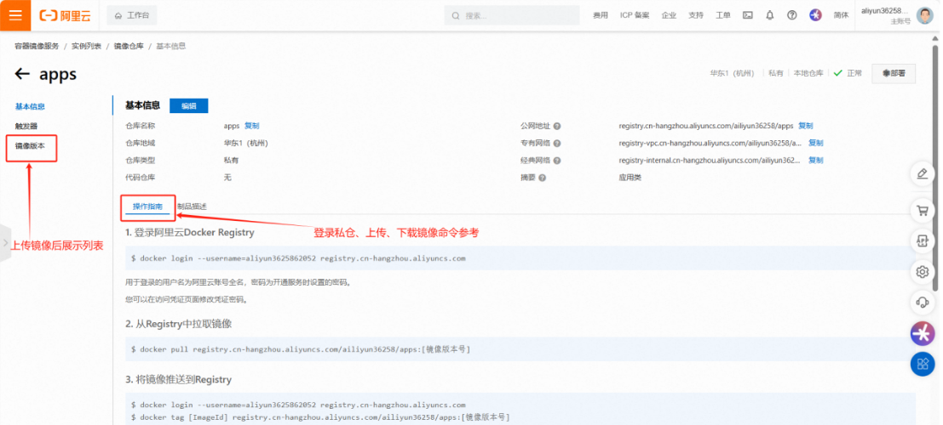Viewport: 943px width, 425px height.
Task: Select 镜像版本 in the sidebar
Action: pyautogui.click(x=30, y=146)
